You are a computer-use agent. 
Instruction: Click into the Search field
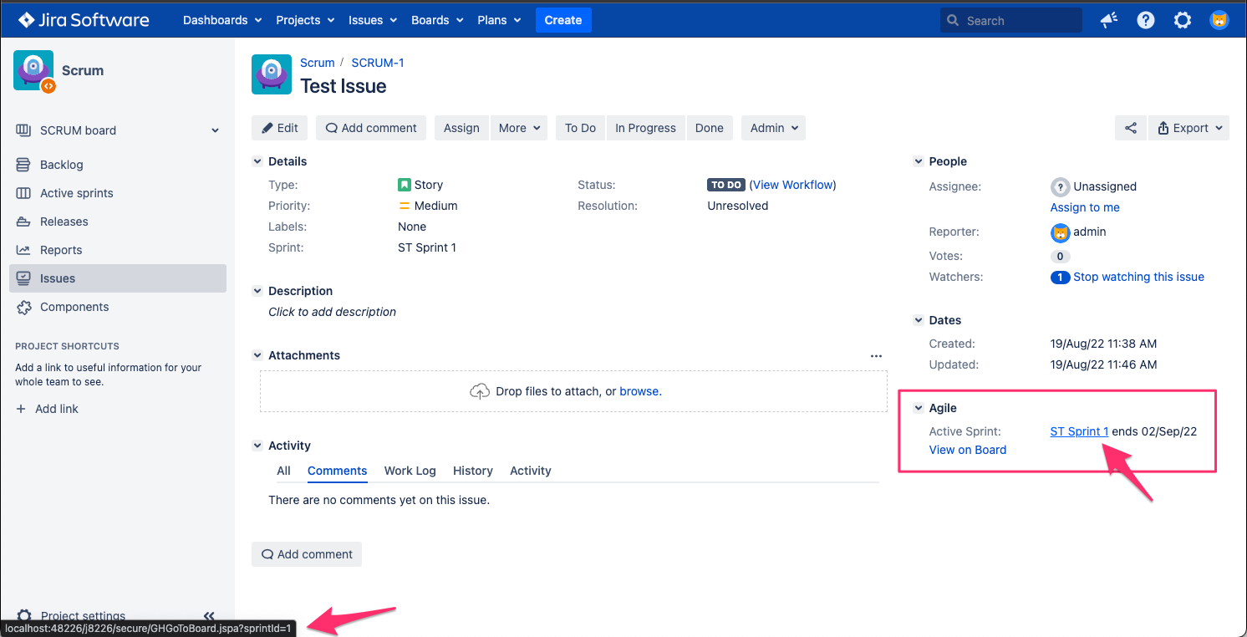coord(1011,20)
